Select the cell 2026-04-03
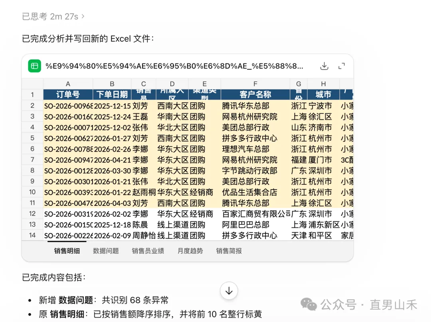This screenshot has height=322, width=431. click(112, 203)
